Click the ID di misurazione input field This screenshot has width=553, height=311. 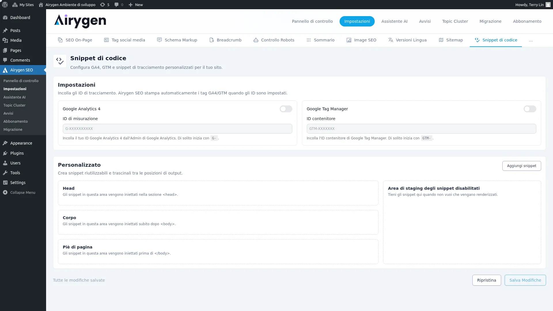pos(177,129)
